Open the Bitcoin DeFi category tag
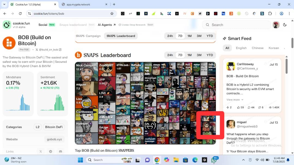Screen dimensions: 294x165 54,127
